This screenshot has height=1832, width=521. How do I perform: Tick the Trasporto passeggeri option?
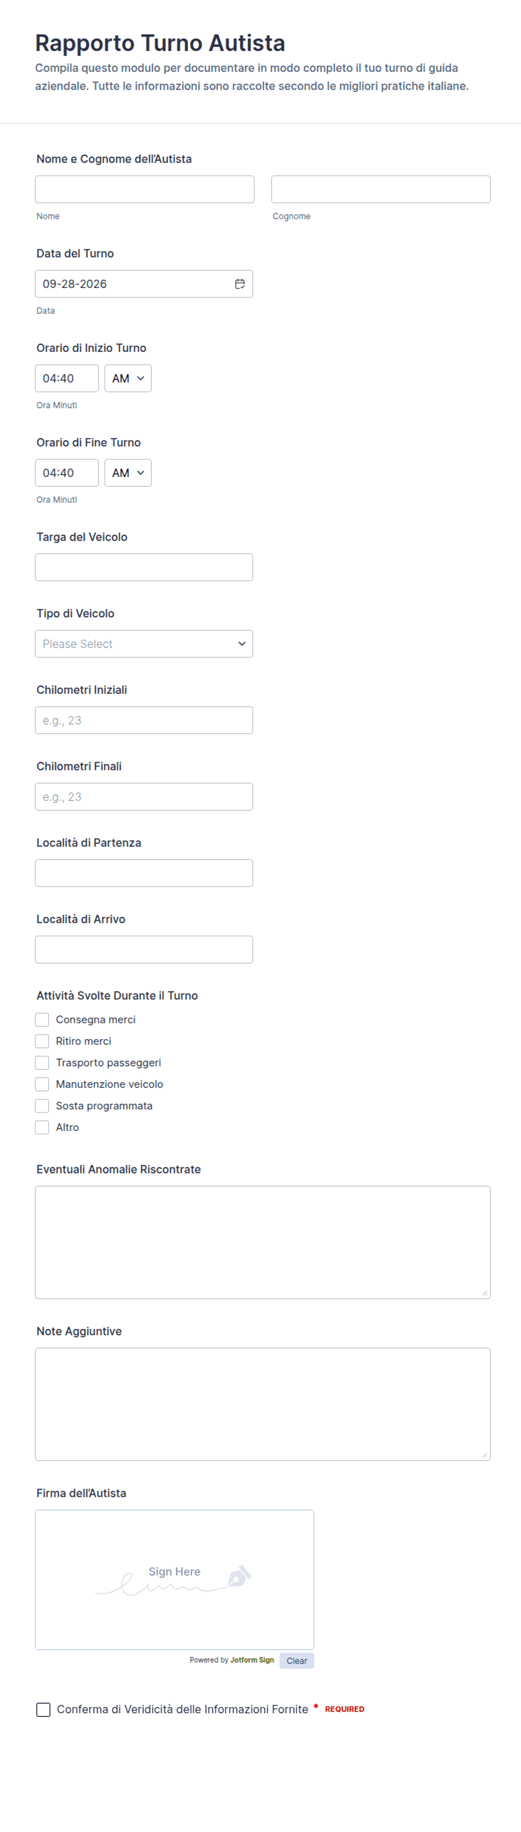[x=42, y=1063]
